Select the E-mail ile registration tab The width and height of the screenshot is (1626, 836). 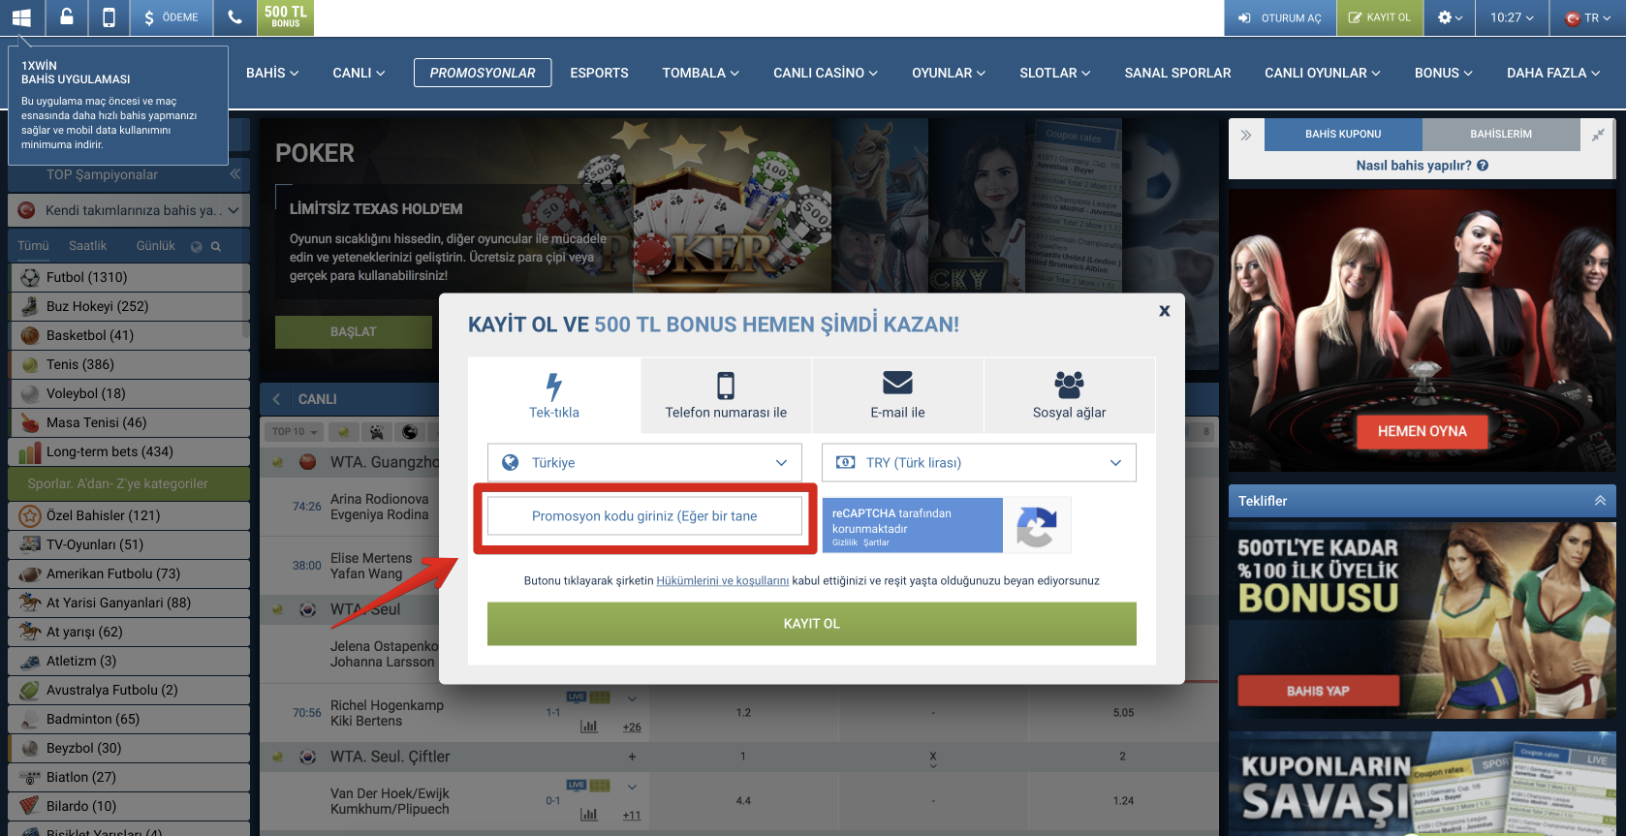pos(897,395)
